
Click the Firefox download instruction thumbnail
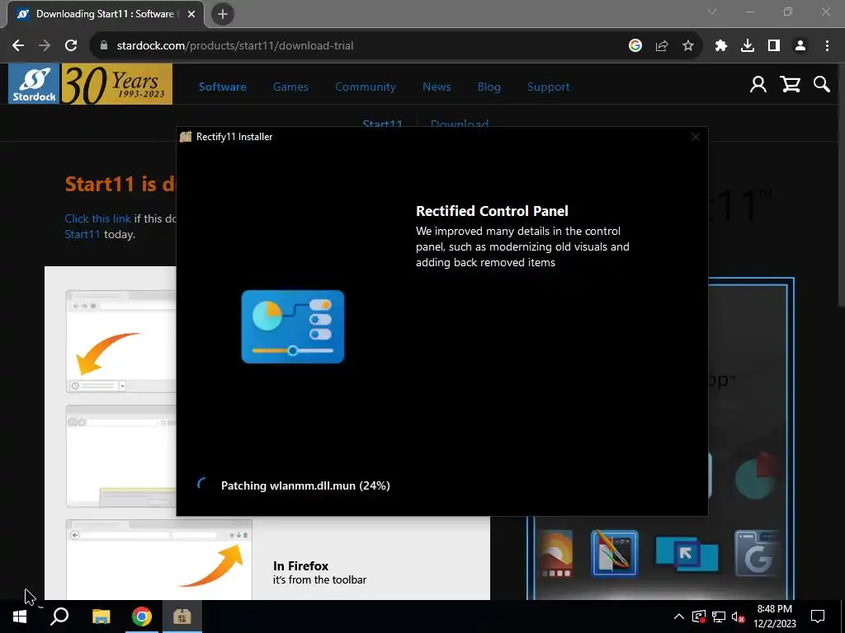coord(159,560)
